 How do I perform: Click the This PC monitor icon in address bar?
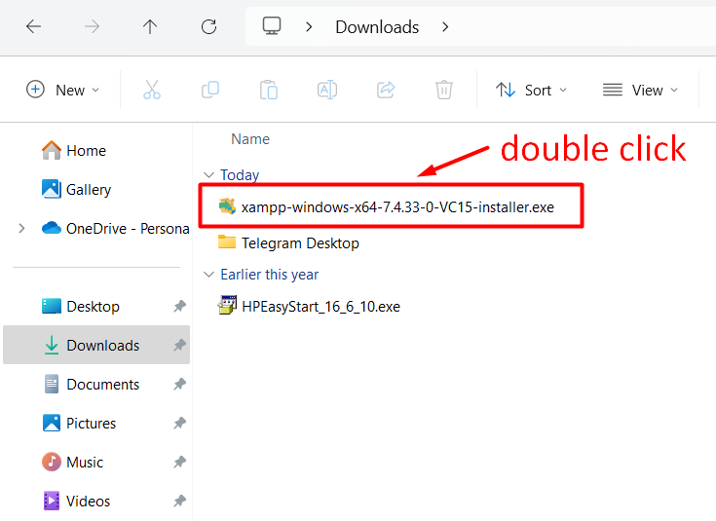[272, 26]
